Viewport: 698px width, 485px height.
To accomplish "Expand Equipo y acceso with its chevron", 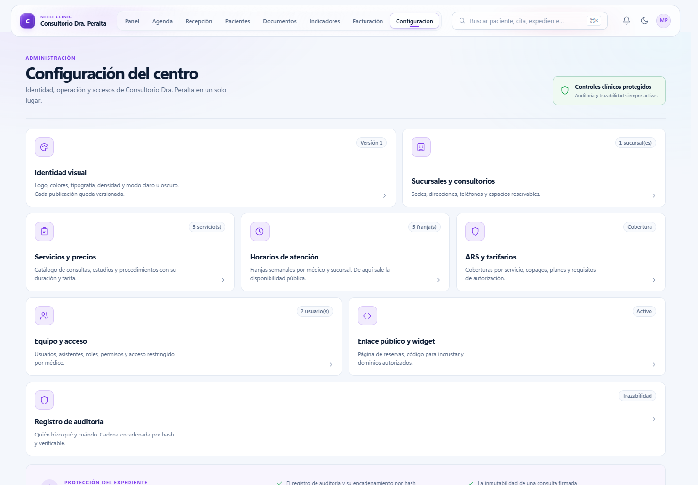I will pyautogui.click(x=331, y=365).
